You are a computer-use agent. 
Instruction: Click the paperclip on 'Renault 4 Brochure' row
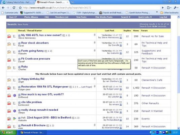(95, 125)
